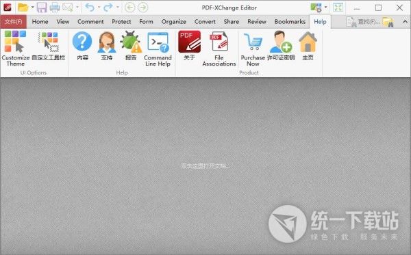Switch to the Form tab
The height and width of the screenshot is (255, 411).
tap(146, 22)
